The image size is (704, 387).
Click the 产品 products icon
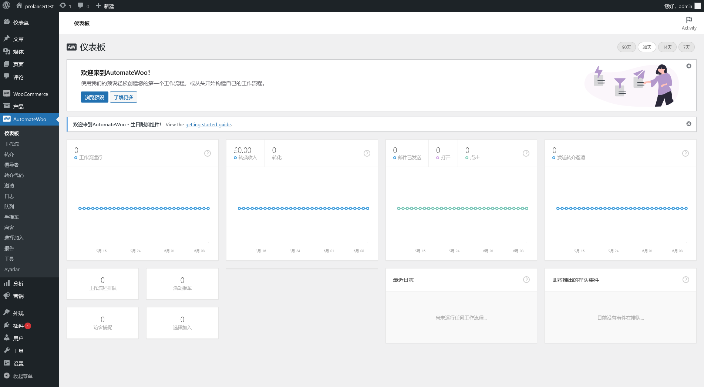(x=7, y=106)
